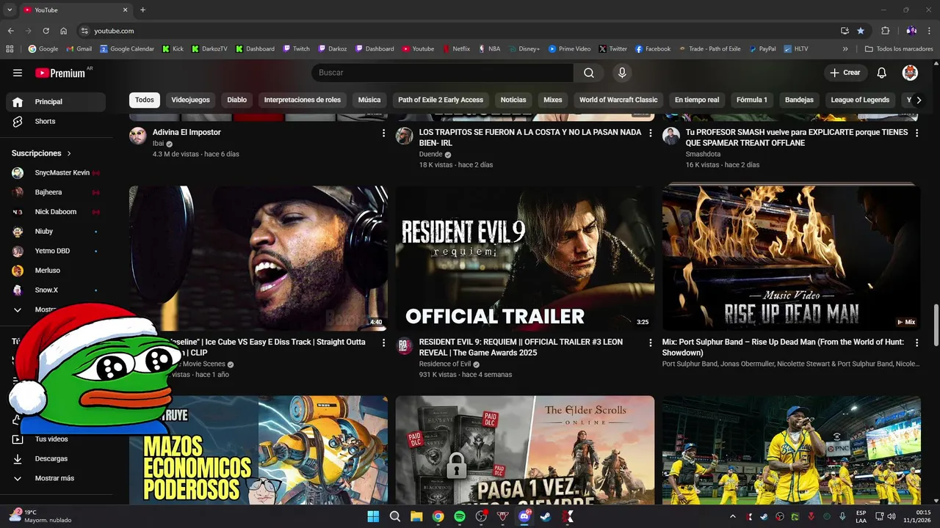This screenshot has width=940, height=528.
Task: Open Steam from the taskbar
Action: click(546, 516)
